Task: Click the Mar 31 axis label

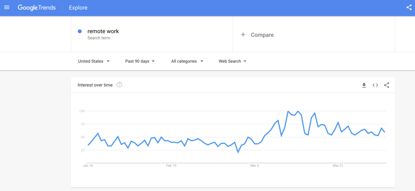Action: 338,166
